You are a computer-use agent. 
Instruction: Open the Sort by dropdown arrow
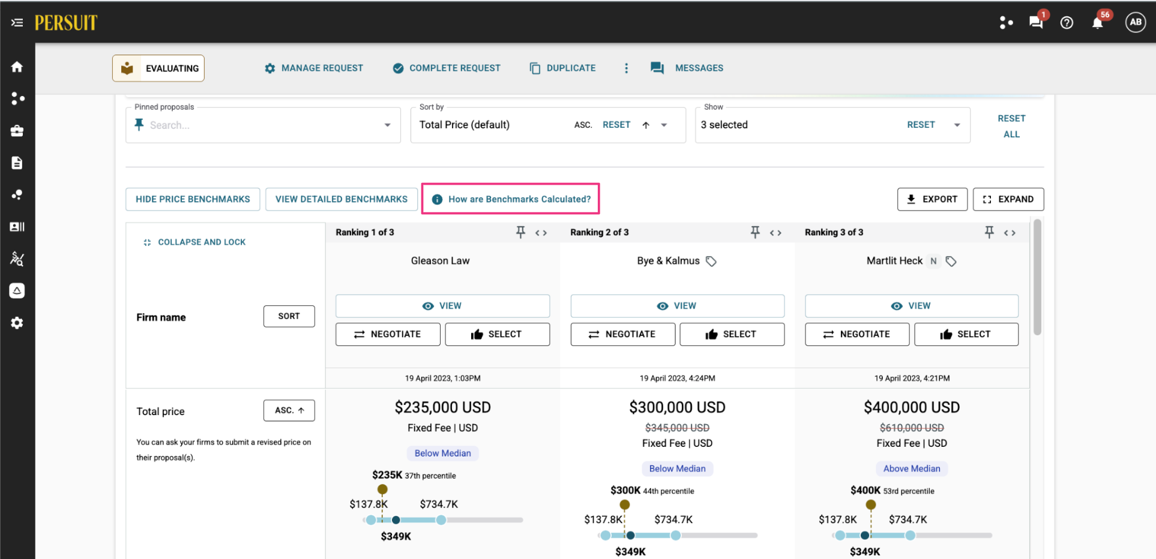coord(664,125)
